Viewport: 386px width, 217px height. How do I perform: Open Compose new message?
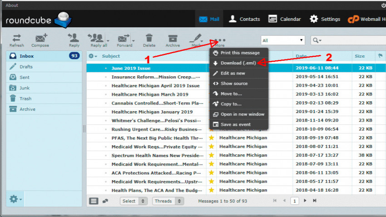[x=40, y=40]
